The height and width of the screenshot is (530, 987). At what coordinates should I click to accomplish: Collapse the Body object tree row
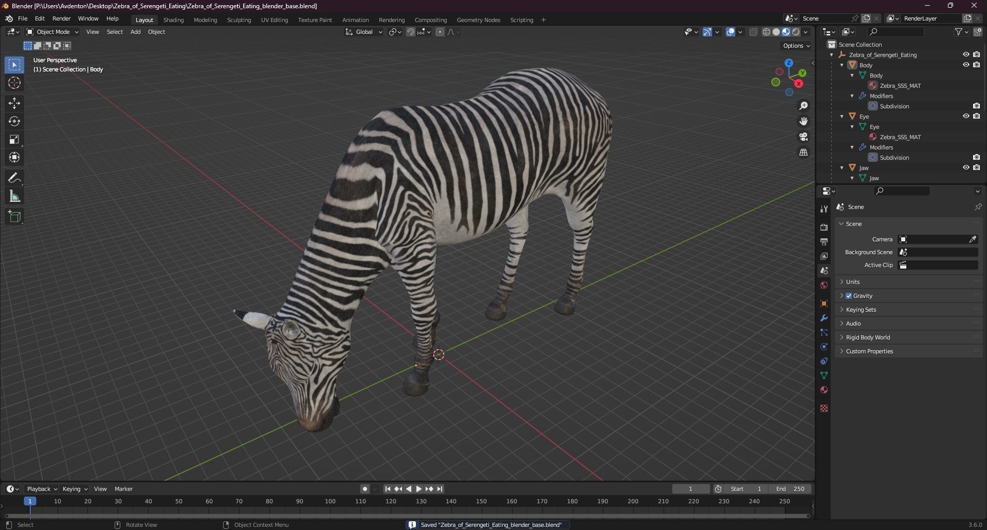pos(842,65)
